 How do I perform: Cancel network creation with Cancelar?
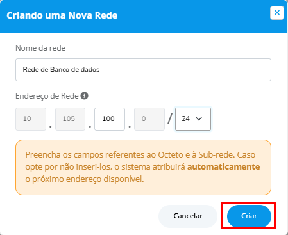tap(188, 216)
